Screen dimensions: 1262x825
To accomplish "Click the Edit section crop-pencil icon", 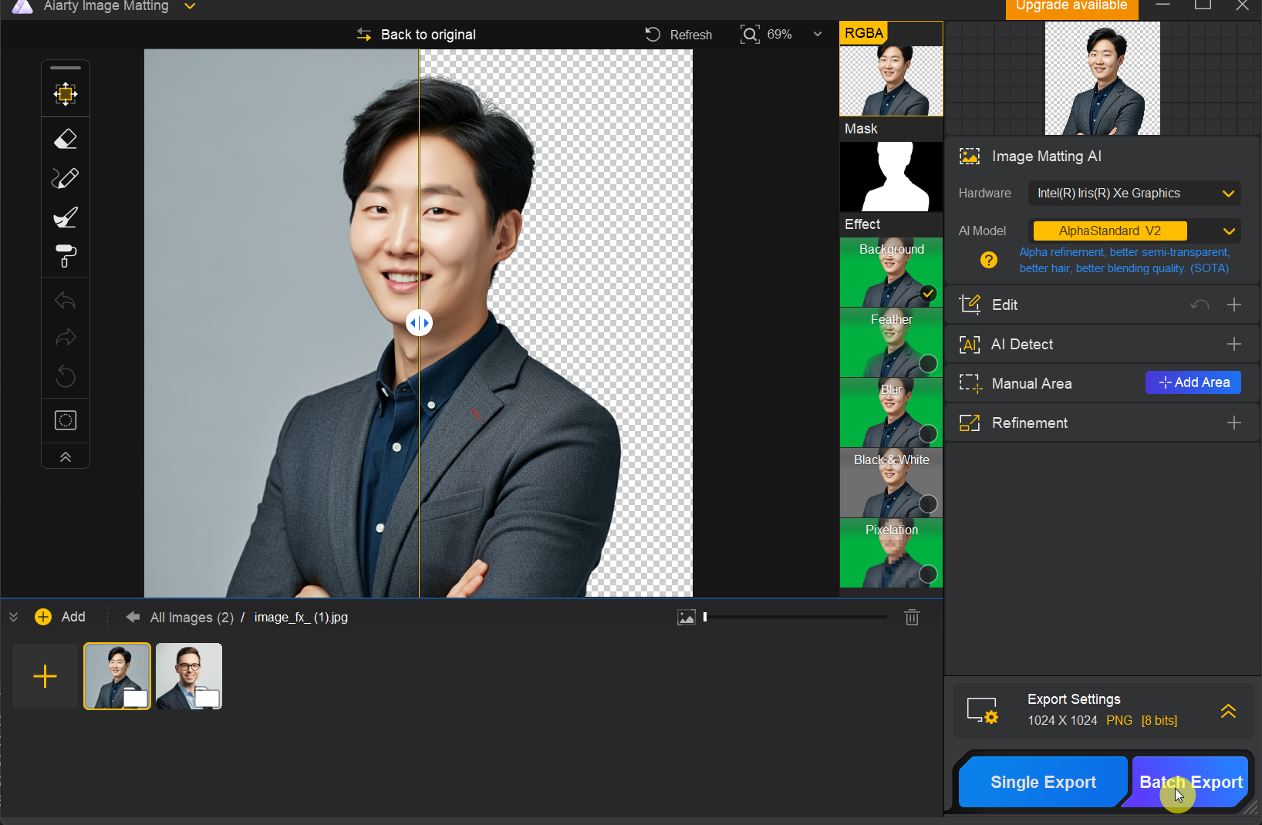I will coord(970,305).
